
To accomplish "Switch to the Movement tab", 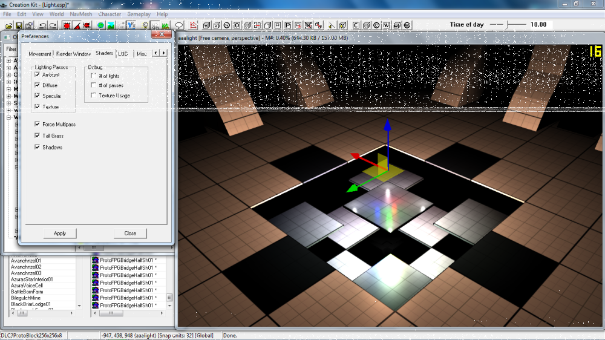I will tap(39, 54).
